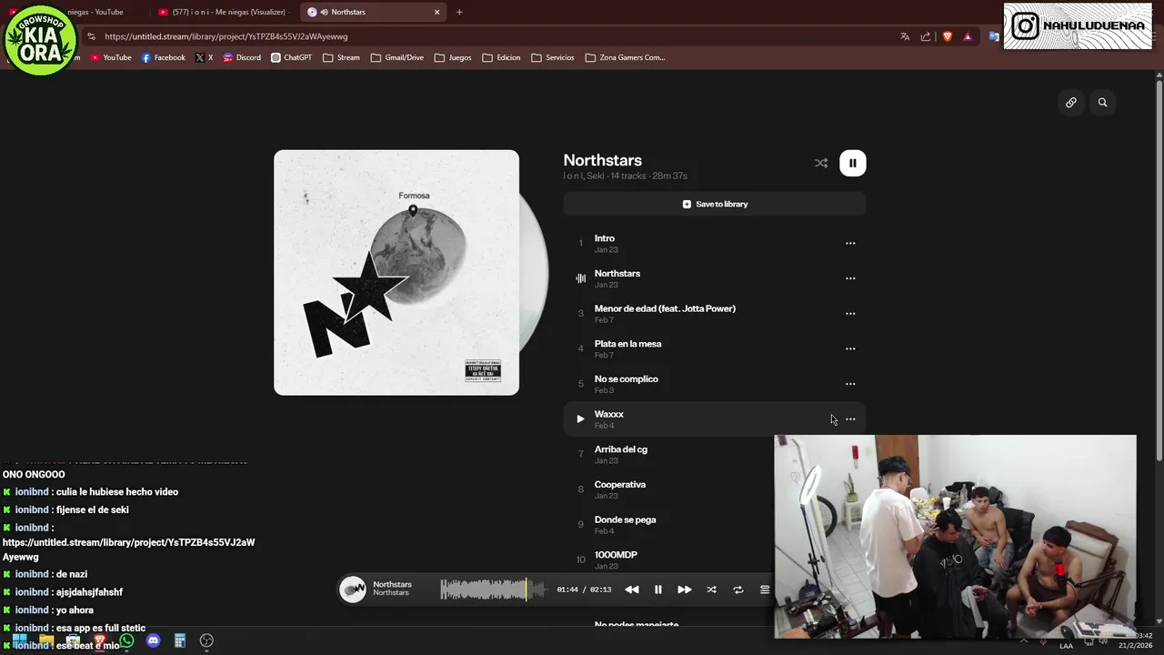
Task: Open search with magnifier icon
Action: click(x=1102, y=103)
